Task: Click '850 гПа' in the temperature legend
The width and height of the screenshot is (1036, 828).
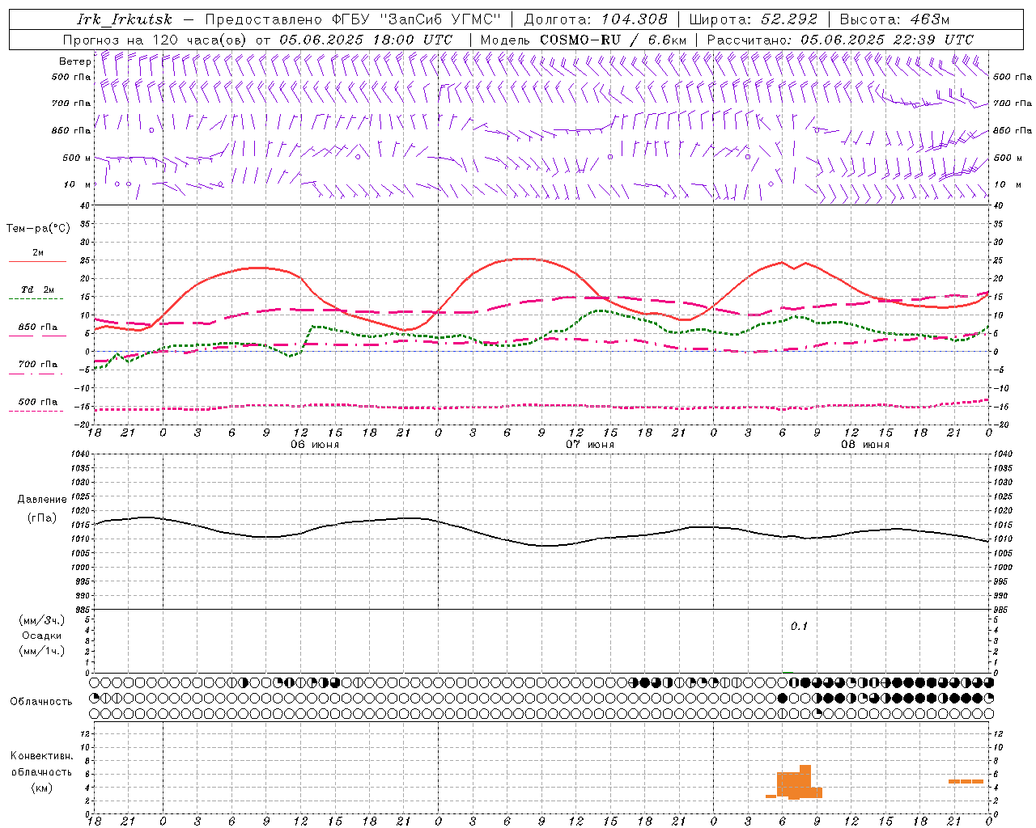Action: (x=38, y=327)
